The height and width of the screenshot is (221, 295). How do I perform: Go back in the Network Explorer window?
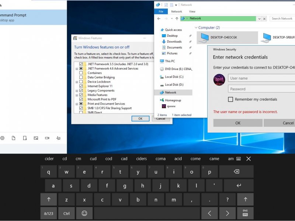(159, 19)
